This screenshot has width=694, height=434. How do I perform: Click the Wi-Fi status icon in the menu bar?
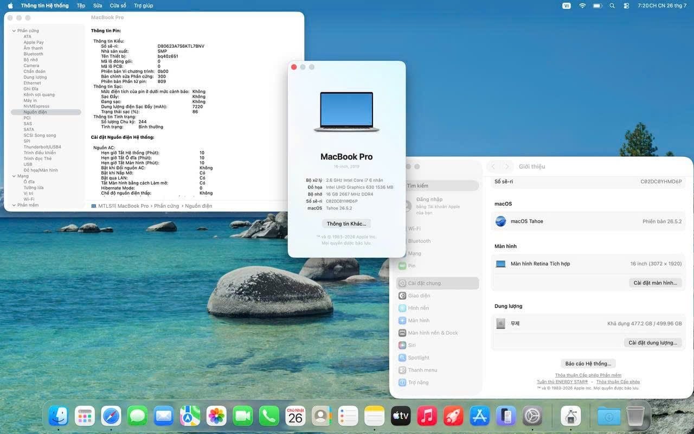click(x=582, y=5)
